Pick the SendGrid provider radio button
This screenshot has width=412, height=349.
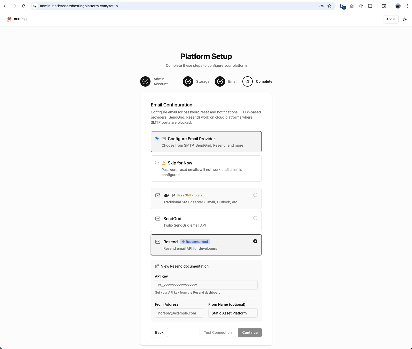click(255, 218)
